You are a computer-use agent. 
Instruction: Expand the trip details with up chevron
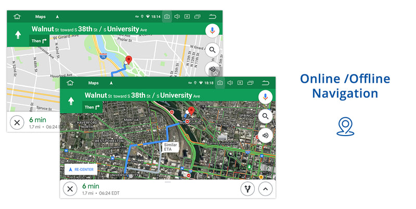click(x=266, y=189)
